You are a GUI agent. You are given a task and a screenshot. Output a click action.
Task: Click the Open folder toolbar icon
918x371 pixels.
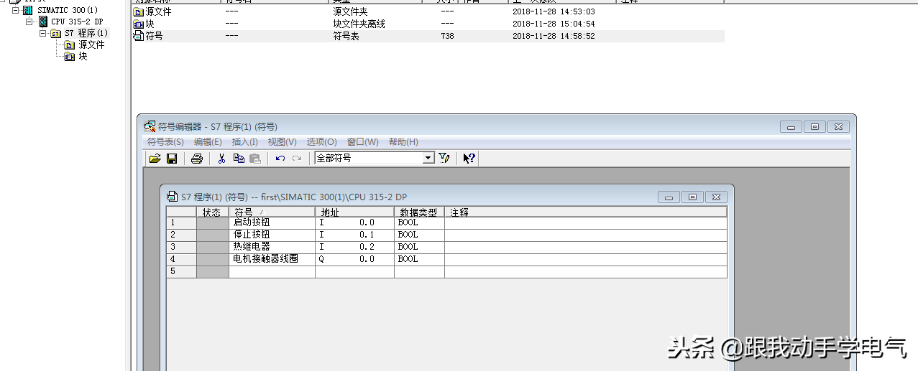(x=155, y=159)
